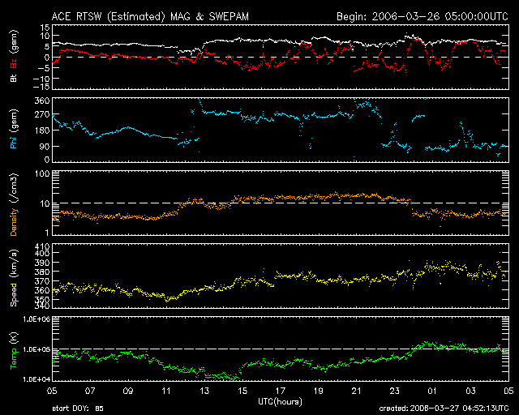Click the '1.0E+04' tick on Temp axis
Screen dimensions: 519x415
pyautogui.click(x=36, y=379)
